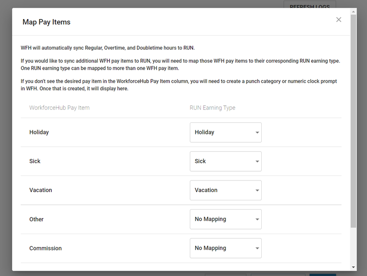Click the Vacation pay item label
This screenshot has width=367, height=276.
(41, 190)
